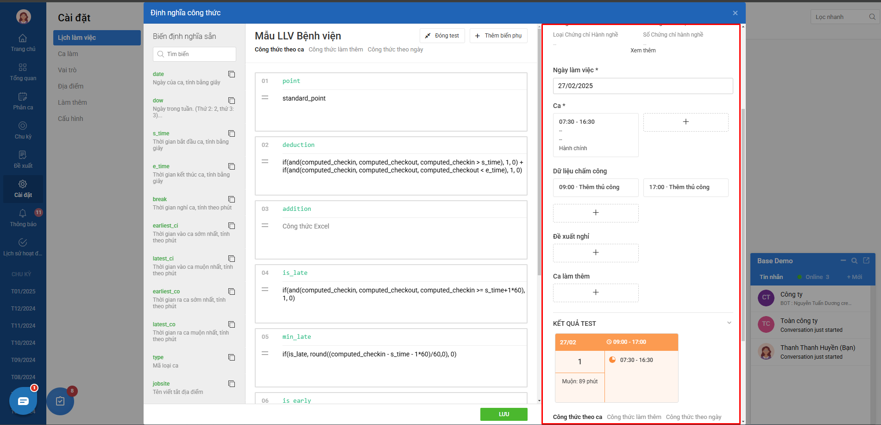Open Địa điểm settings menu

[x=71, y=86]
